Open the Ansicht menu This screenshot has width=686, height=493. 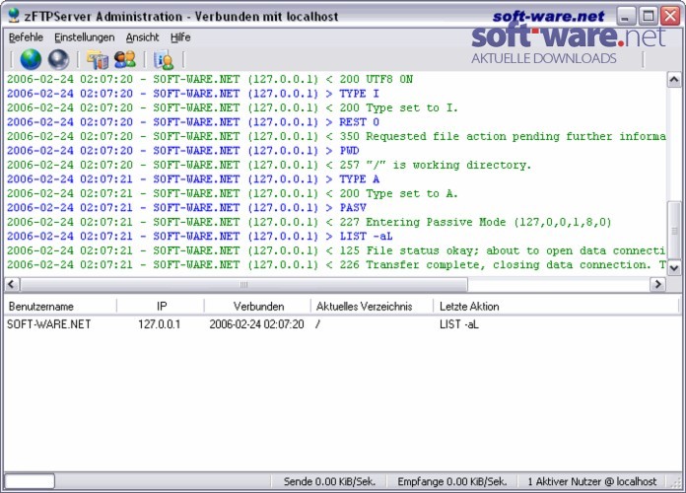coord(142,37)
